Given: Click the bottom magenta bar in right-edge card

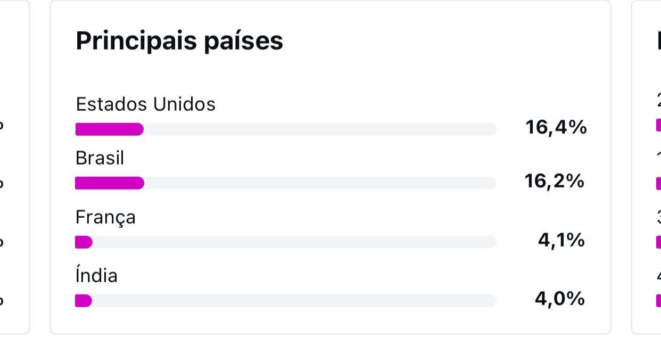Looking at the screenshot, I should 658,301.
